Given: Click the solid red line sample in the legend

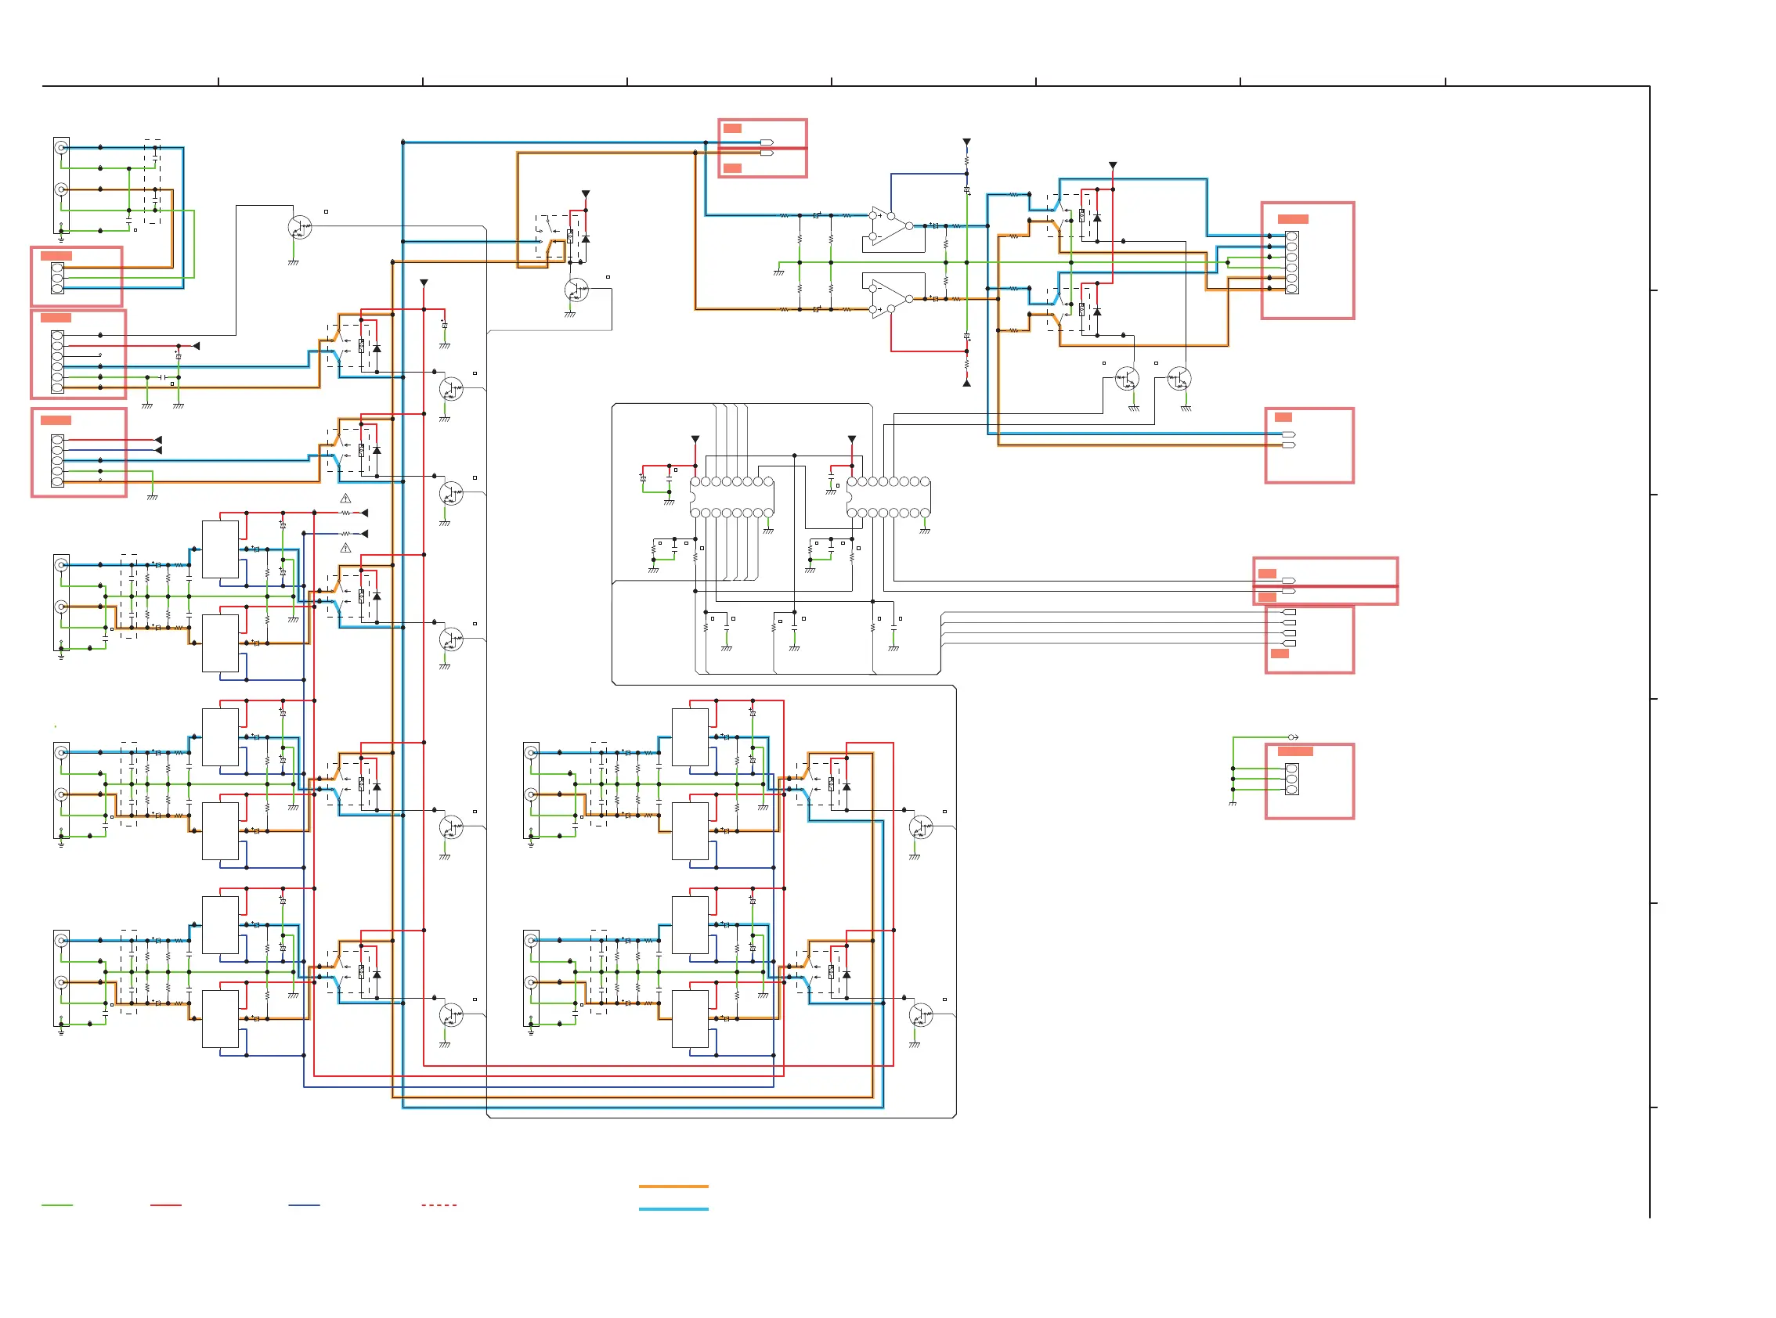Looking at the screenshot, I should [166, 1205].
